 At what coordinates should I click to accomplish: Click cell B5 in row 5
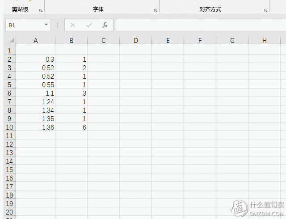coord(71,84)
